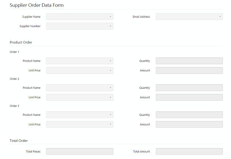Screen dimensions: 231x159
Task: Click the Order 1 Quantity field
Action: coord(189,61)
